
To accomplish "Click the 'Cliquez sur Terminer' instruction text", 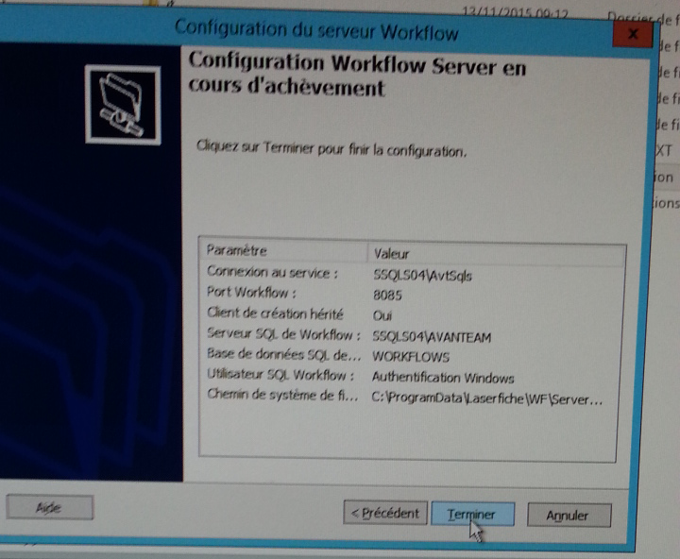I will [331, 149].
